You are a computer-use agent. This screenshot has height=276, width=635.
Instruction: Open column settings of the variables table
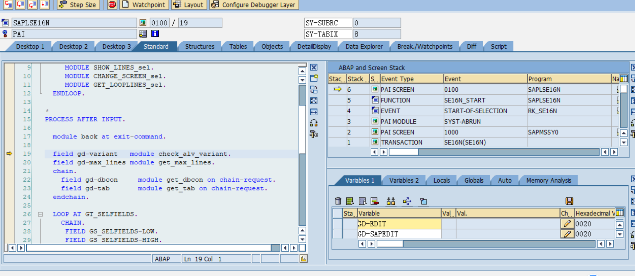pyautogui.click(x=619, y=213)
